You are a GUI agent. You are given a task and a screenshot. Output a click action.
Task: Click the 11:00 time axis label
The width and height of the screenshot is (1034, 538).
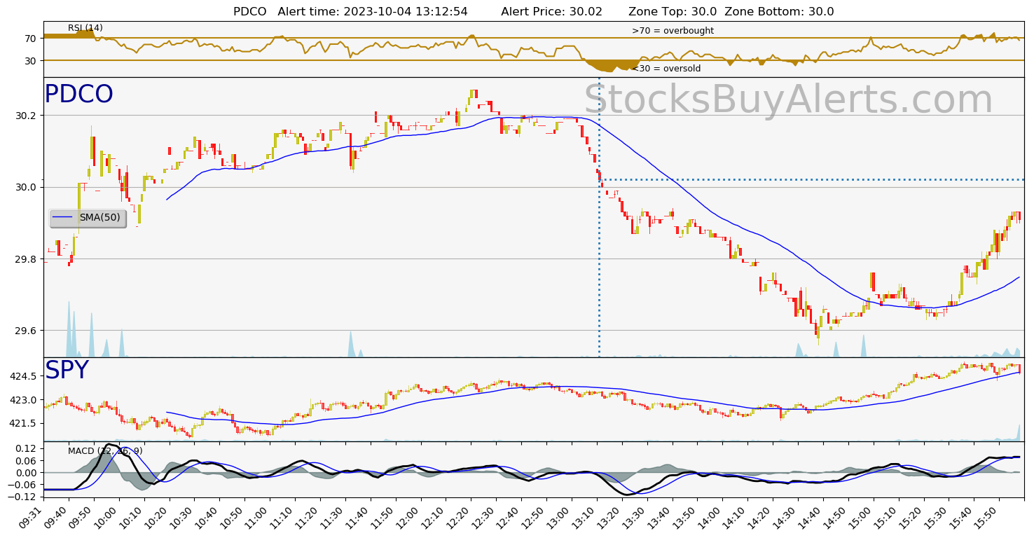tap(258, 517)
